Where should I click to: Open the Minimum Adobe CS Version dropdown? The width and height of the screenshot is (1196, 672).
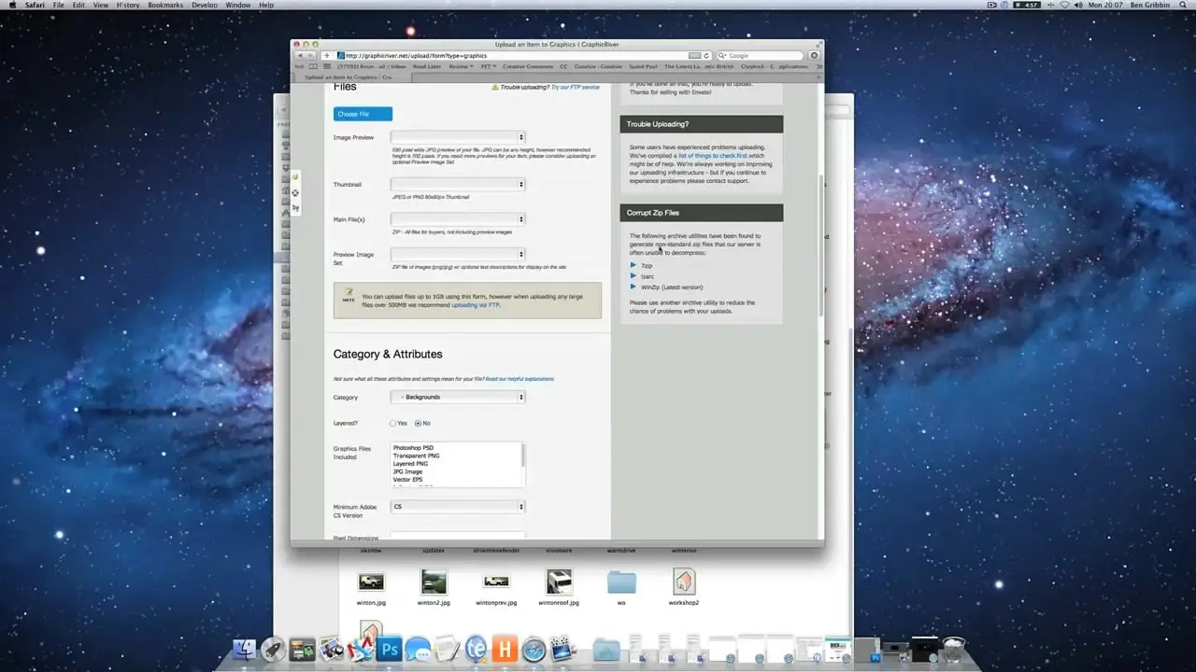pyautogui.click(x=458, y=507)
